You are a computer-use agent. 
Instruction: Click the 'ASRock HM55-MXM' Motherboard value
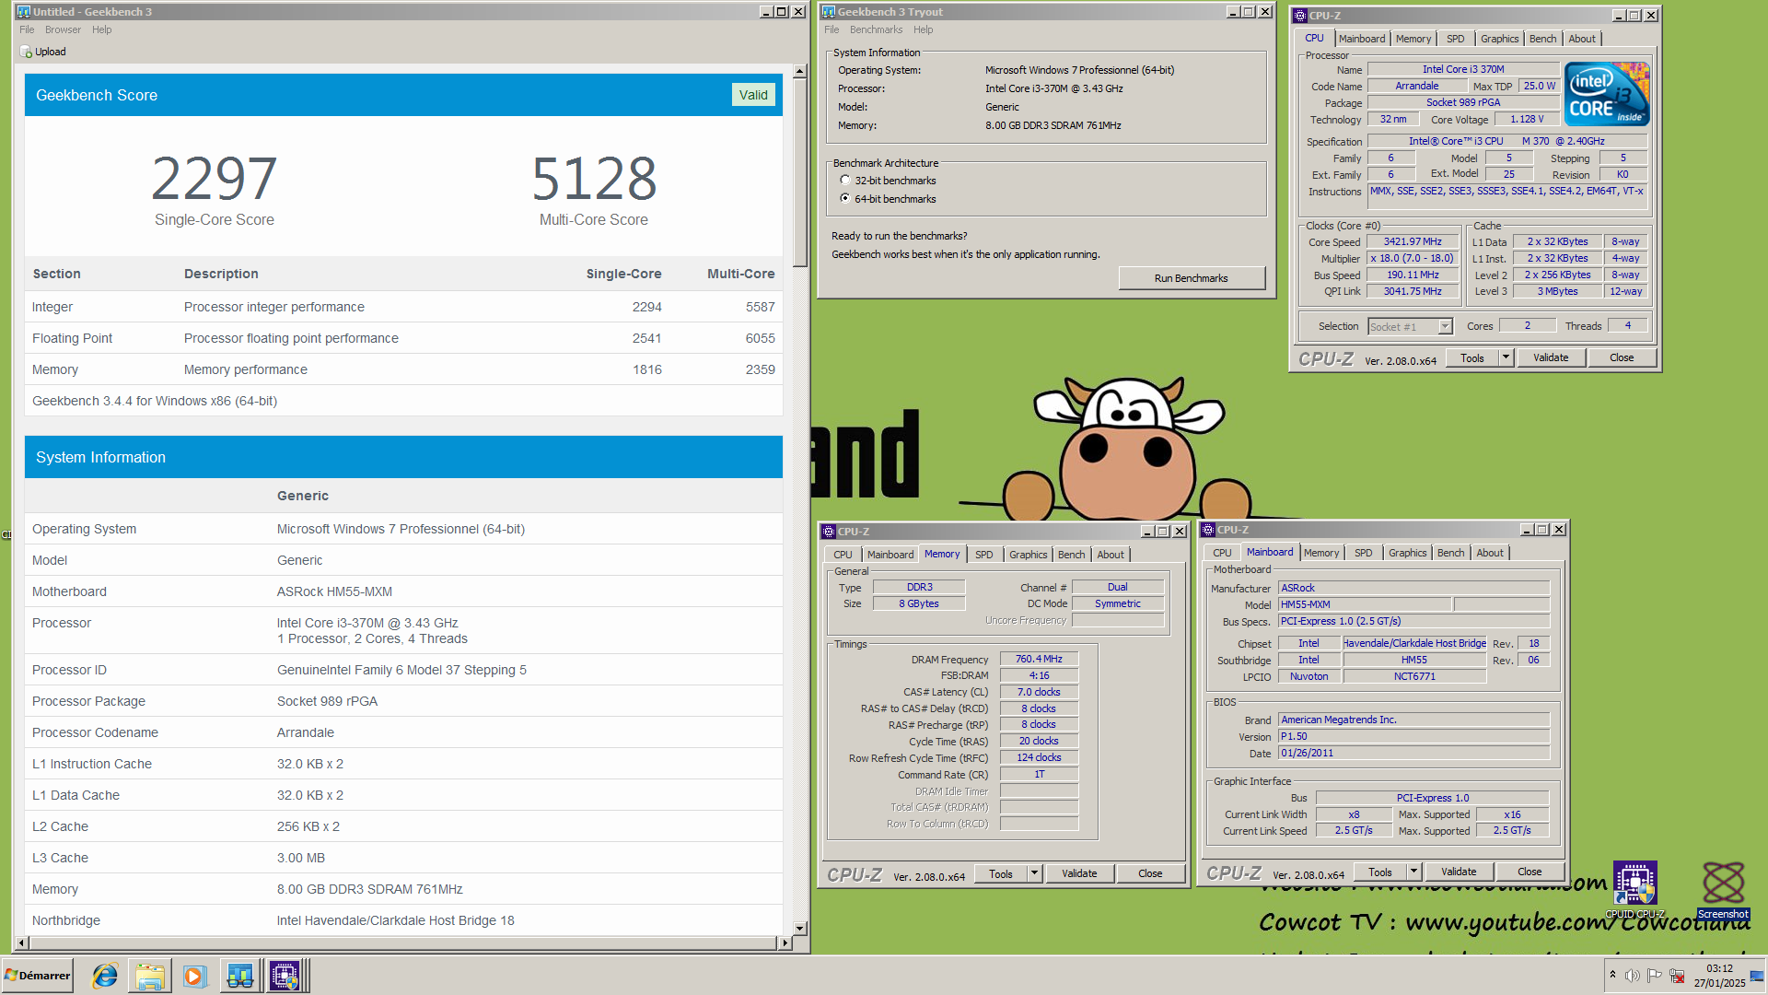click(x=334, y=591)
